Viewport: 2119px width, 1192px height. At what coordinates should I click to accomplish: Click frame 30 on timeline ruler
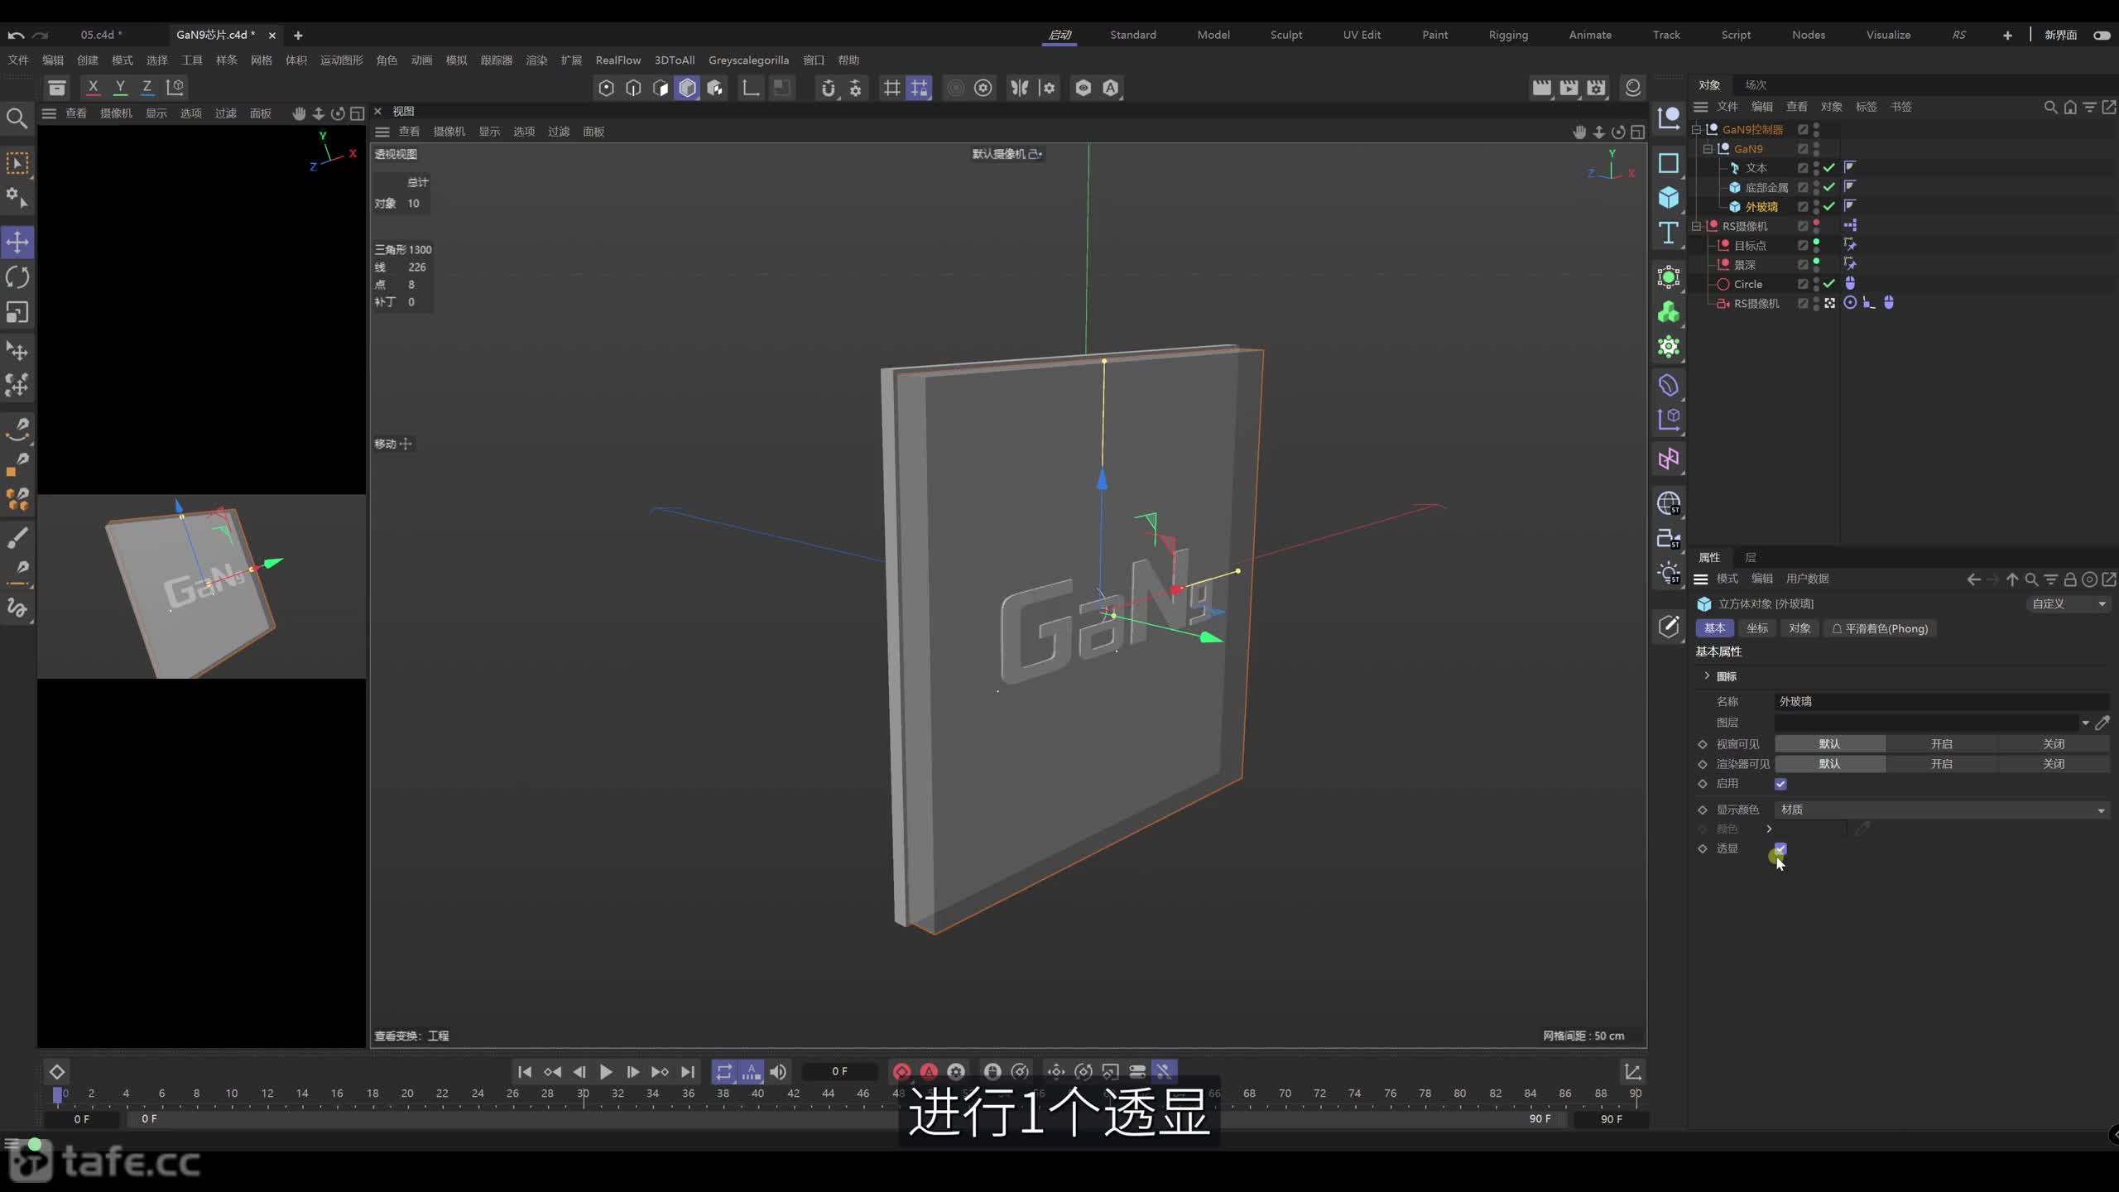coord(583,1093)
